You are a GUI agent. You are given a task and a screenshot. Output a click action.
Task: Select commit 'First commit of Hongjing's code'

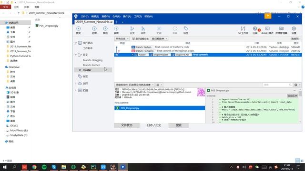pyautogui.click(x=208, y=51)
